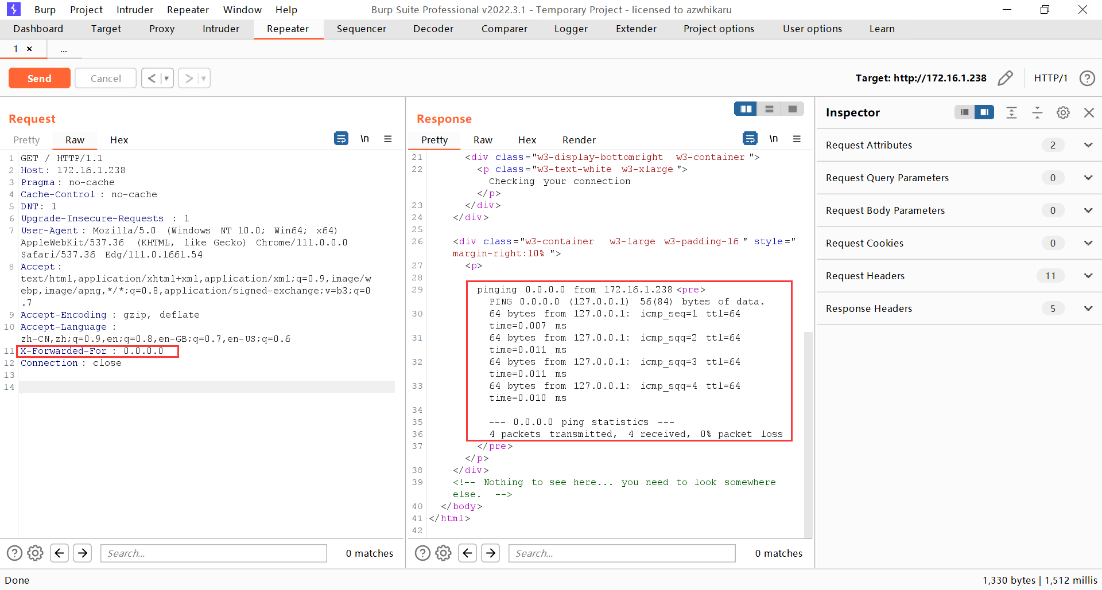Open Request search settings gear
The image size is (1102, 590).
[36, 553]
